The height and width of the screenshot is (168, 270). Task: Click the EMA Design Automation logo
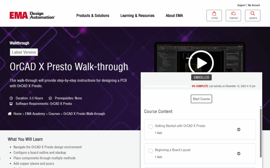tap(32, 15)
